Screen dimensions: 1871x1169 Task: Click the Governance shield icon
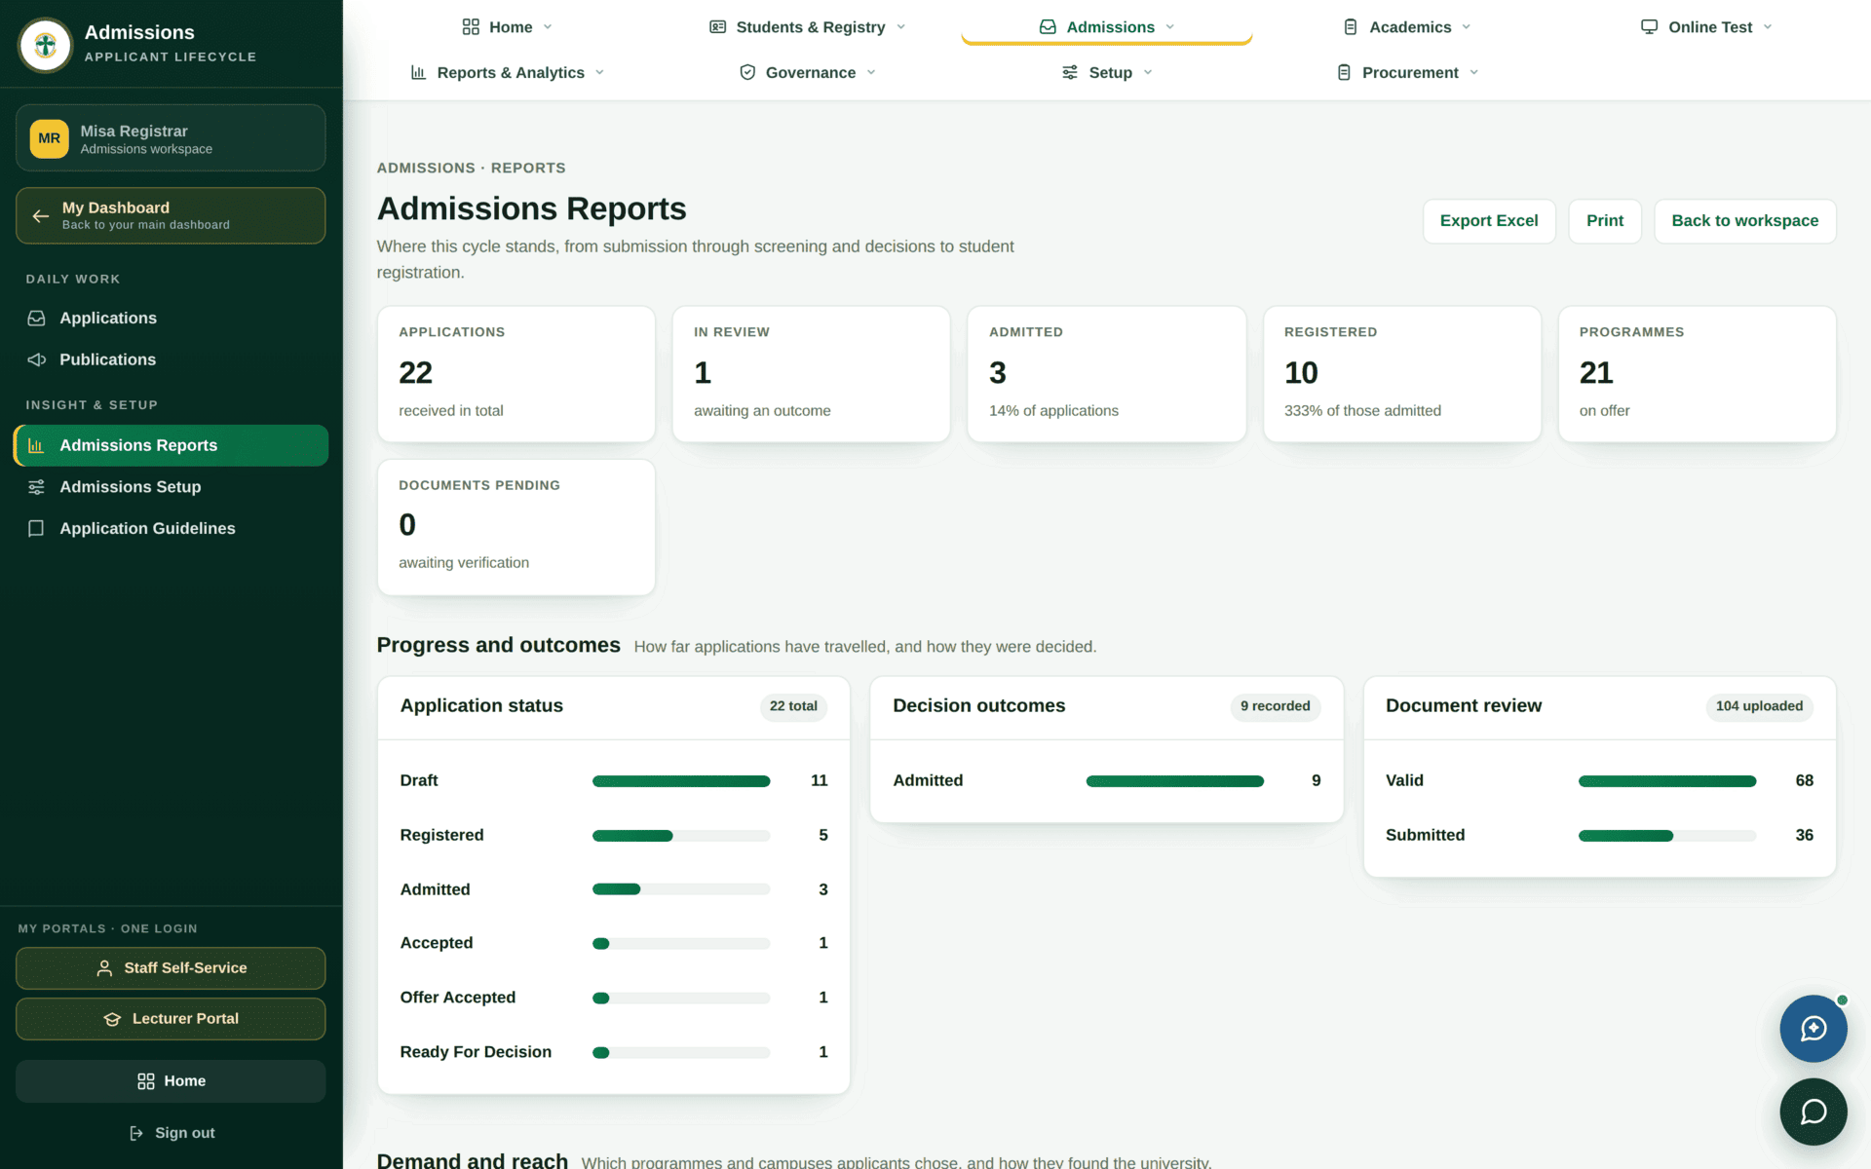[x=747, y=72]
